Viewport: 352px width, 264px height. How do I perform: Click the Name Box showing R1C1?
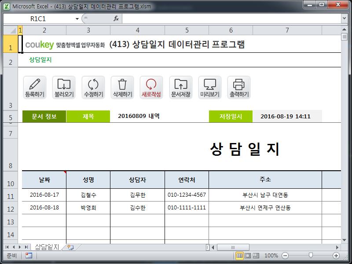(x=38, y=18)
